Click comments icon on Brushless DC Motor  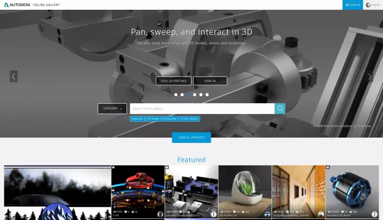(342, 212)
